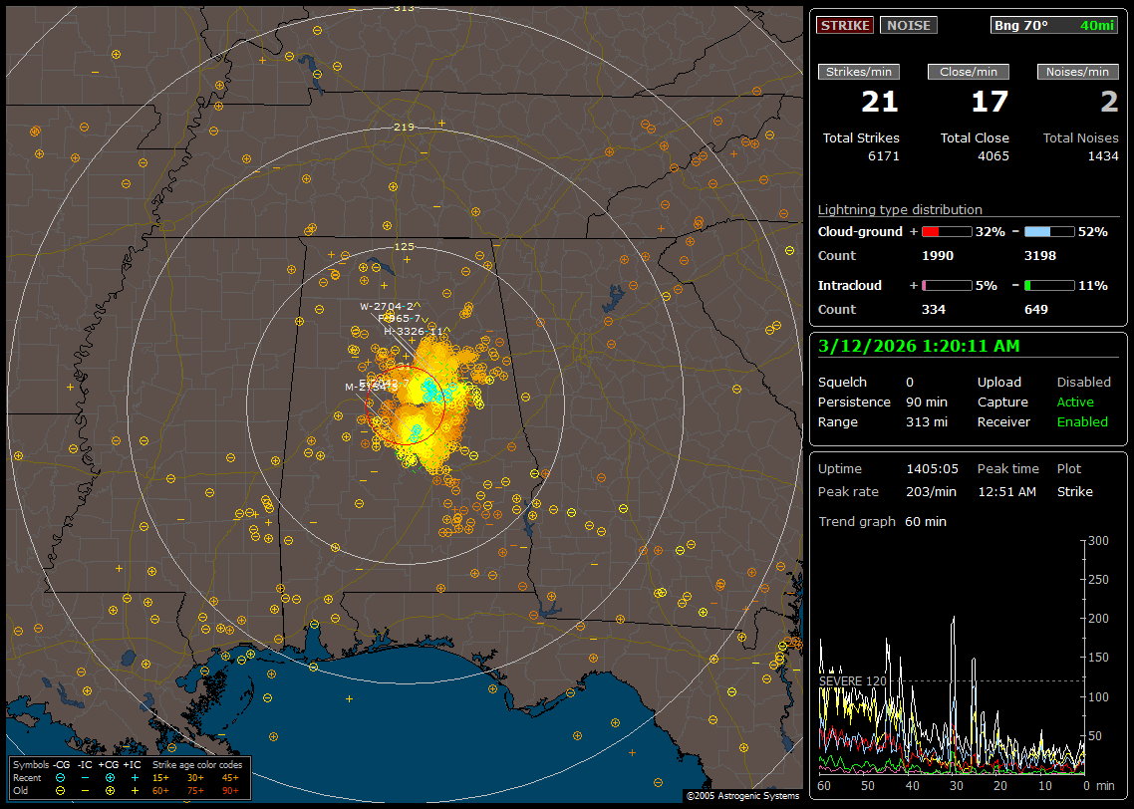Click the negative cloud-ground blue percentage bar
The height and width of the screenshot is (809, 1134).
tap(1049, 231)
